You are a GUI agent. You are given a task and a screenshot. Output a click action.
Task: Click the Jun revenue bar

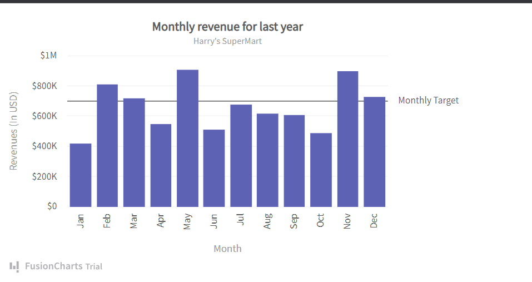pyautogui.click(x=214, y=168)
